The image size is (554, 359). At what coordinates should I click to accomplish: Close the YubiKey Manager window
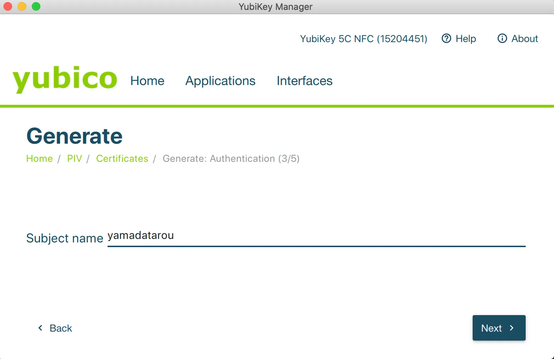8,6
